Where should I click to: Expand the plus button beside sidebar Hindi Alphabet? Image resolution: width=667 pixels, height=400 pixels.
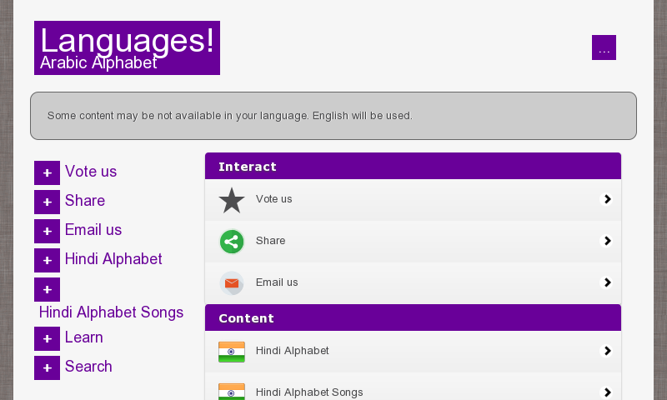pos(47,260)
